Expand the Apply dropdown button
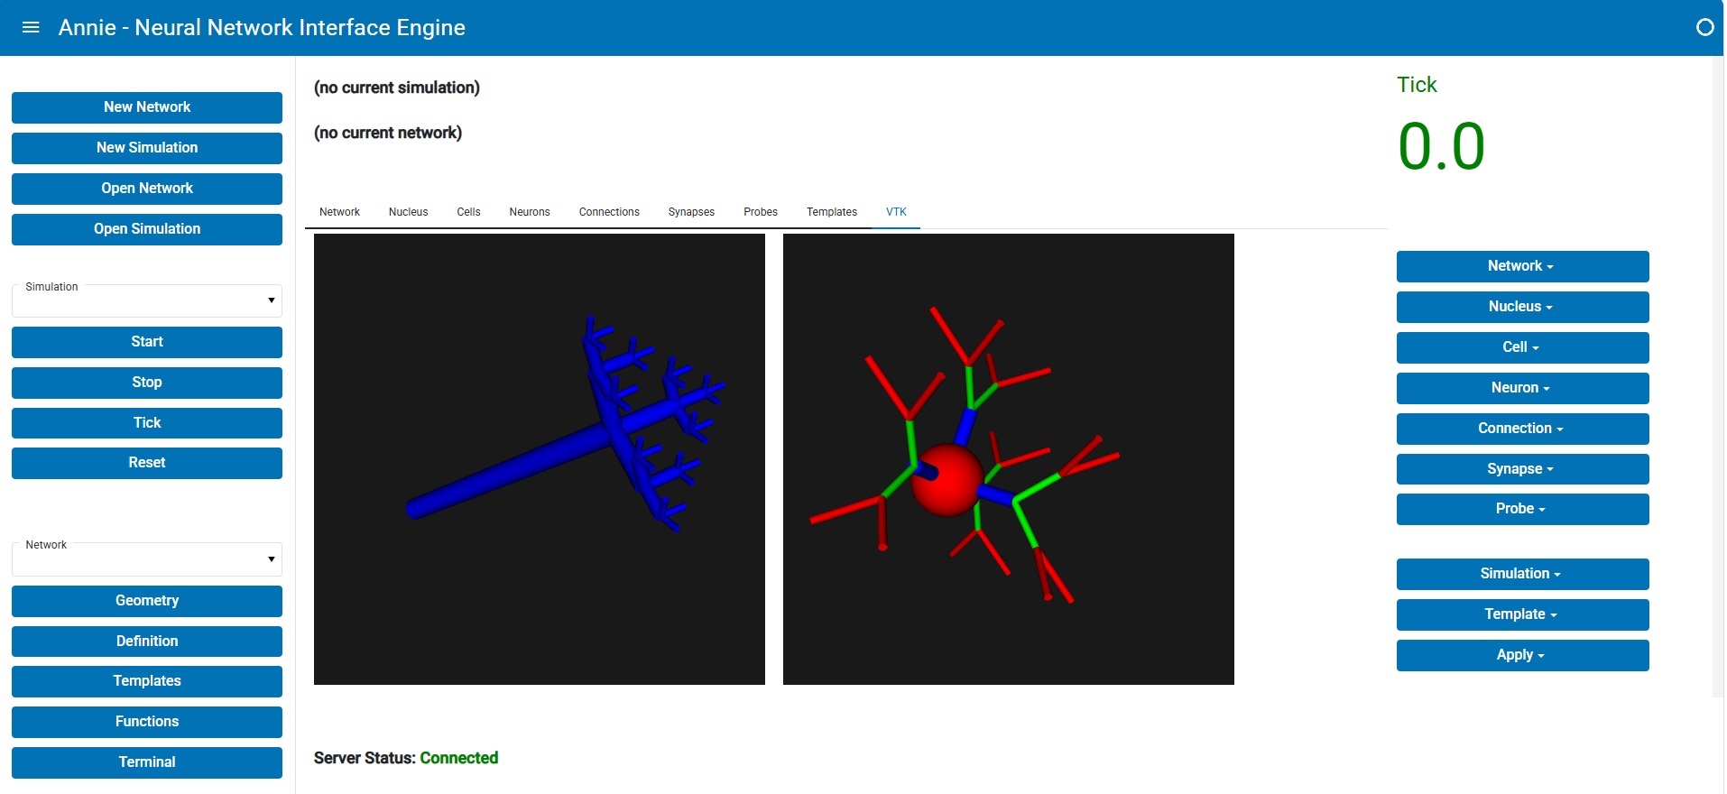The image size is (1727, 794). click(x=1522, y=655)
